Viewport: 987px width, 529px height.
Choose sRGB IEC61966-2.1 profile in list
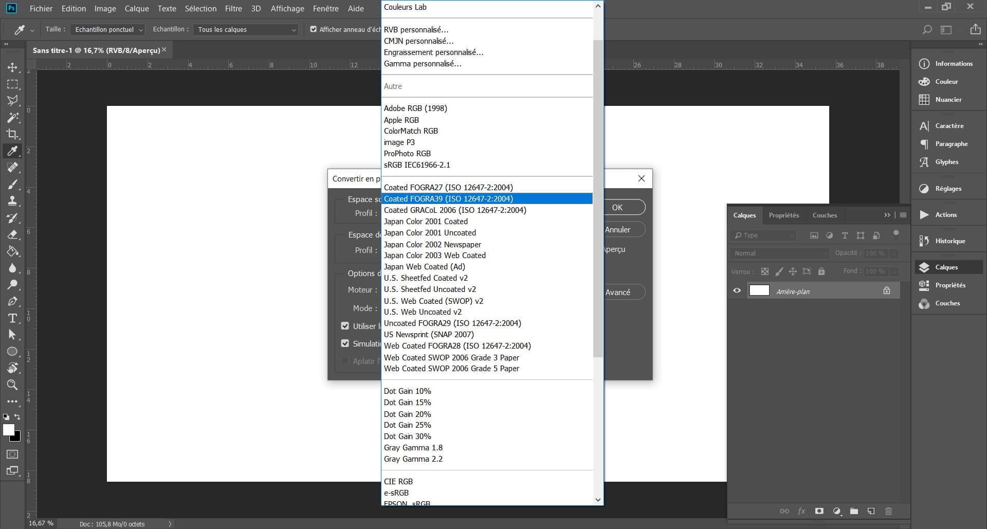click(x=487, y=165)
